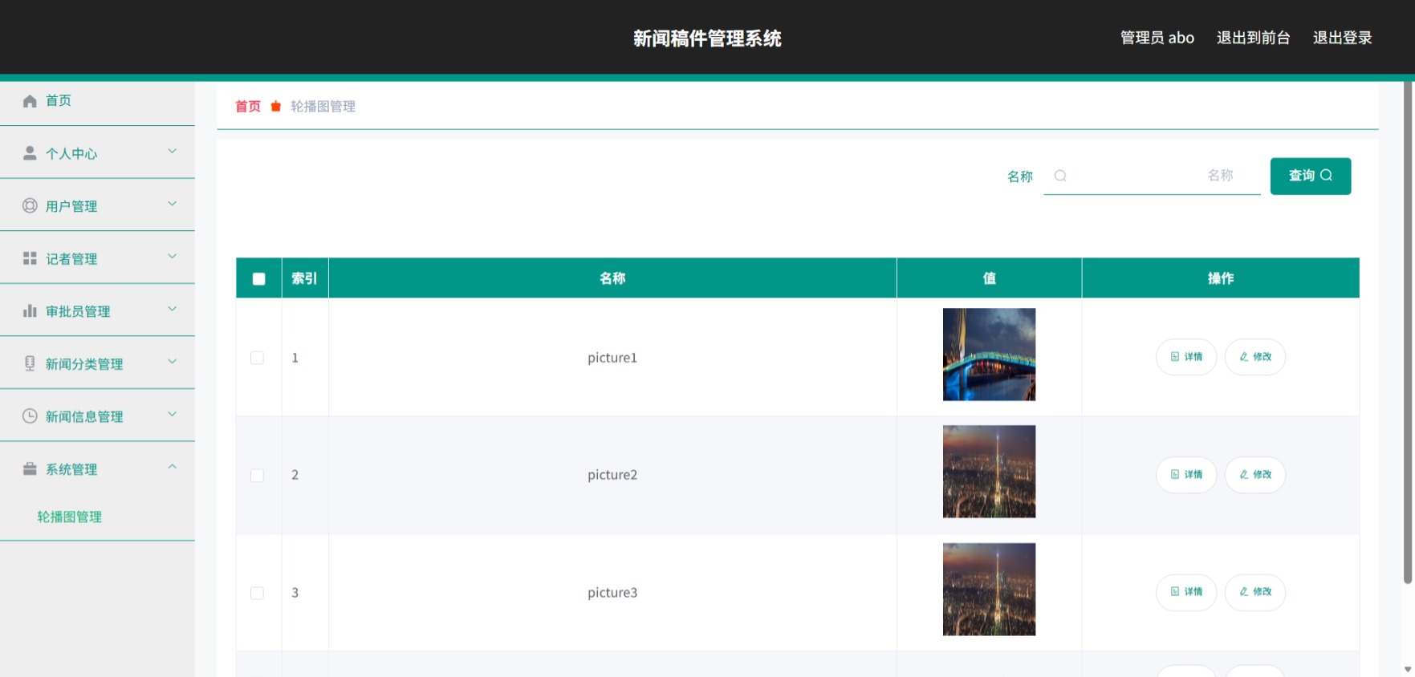Screen dimensions: 1415x677
Task: Click 管理员 abo in the header
Action: click(1157, 38)
